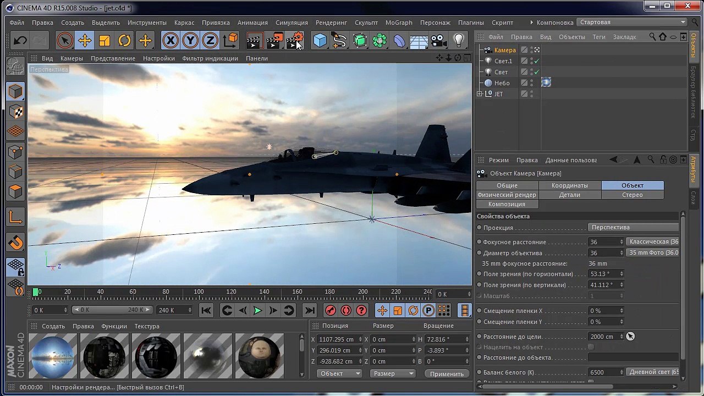Toggle automatic keyframing
The height and width of the screenshot is (396, 704).
(346, 311)
